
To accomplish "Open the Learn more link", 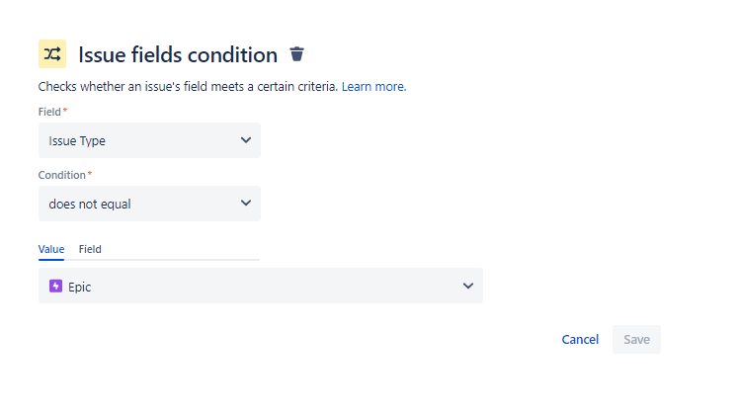I will tap(373, 87).
